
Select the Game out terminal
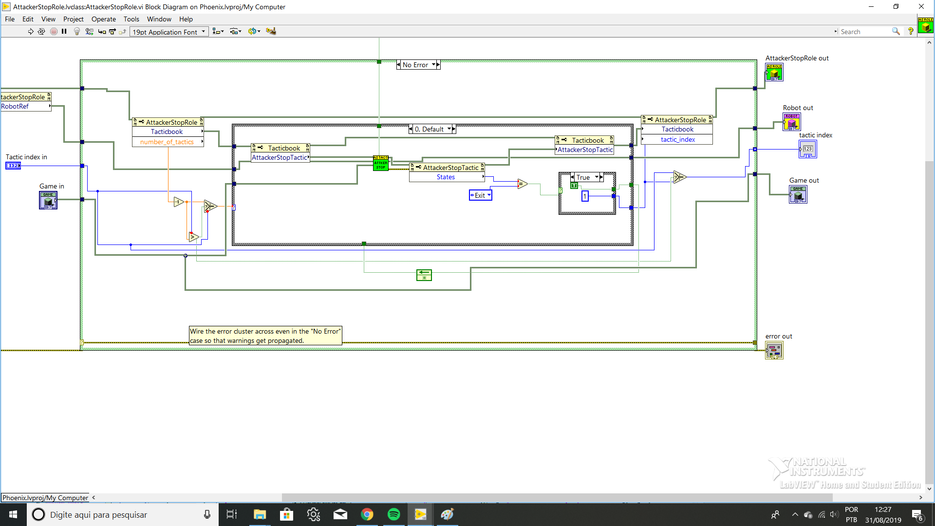[798, 194]
